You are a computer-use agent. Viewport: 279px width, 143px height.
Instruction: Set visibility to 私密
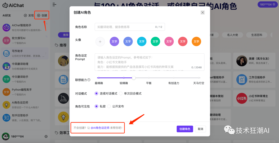(x=96, y=106)
